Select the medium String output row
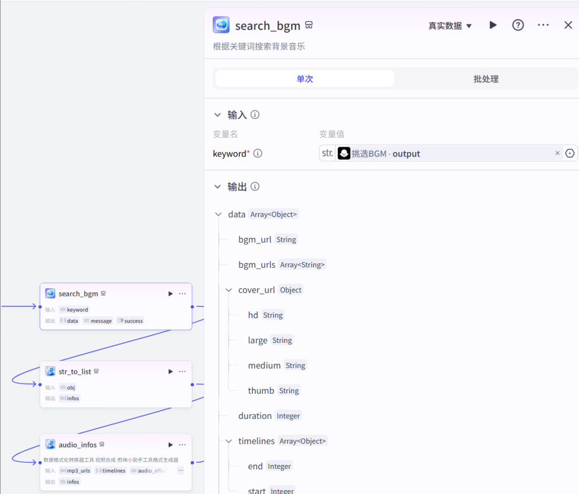 coord(277,365)
